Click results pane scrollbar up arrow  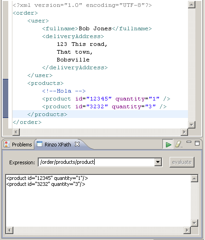pyautogui.click(x=194, y=179)
